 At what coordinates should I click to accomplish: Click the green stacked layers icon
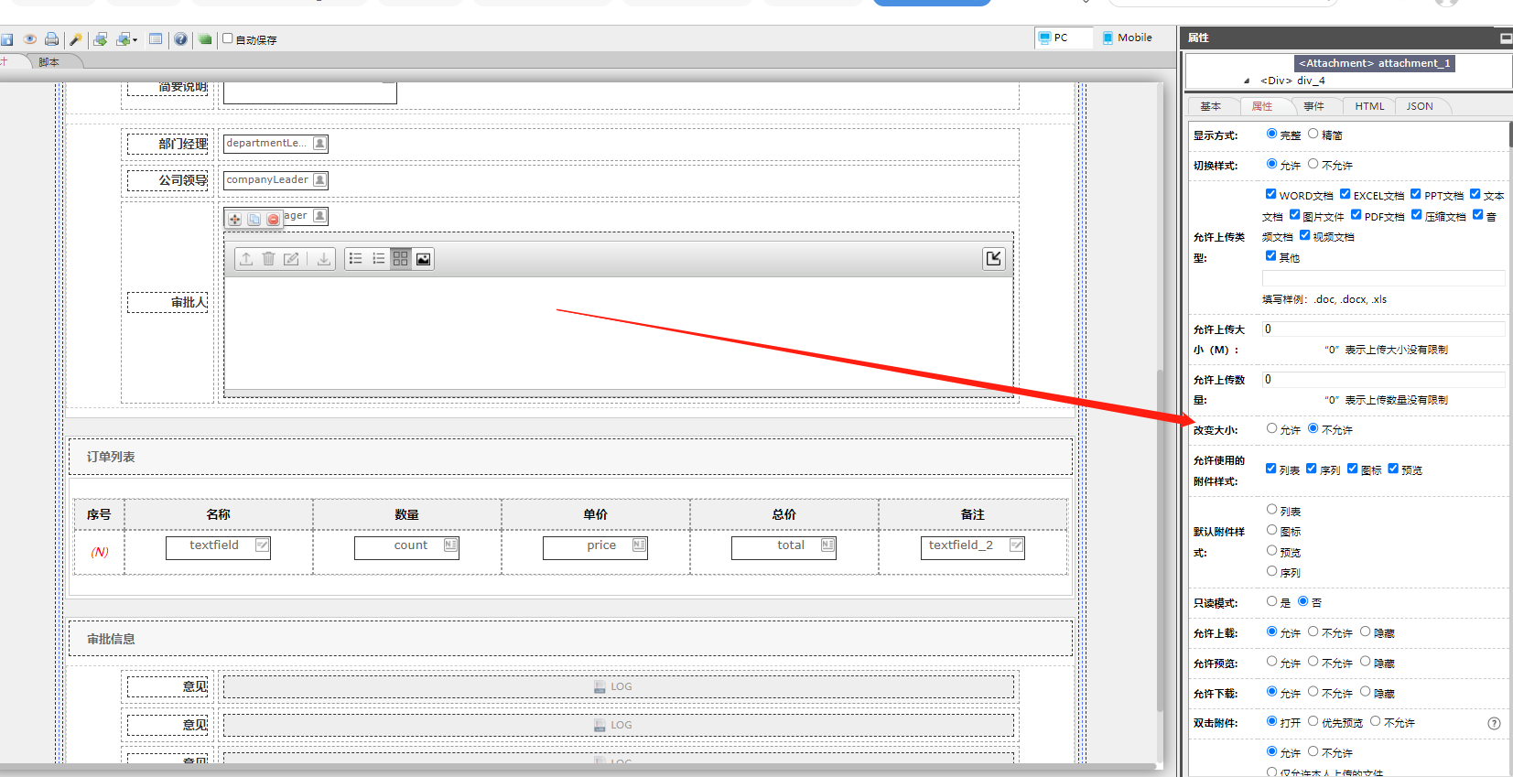click(x=205, y=39)
